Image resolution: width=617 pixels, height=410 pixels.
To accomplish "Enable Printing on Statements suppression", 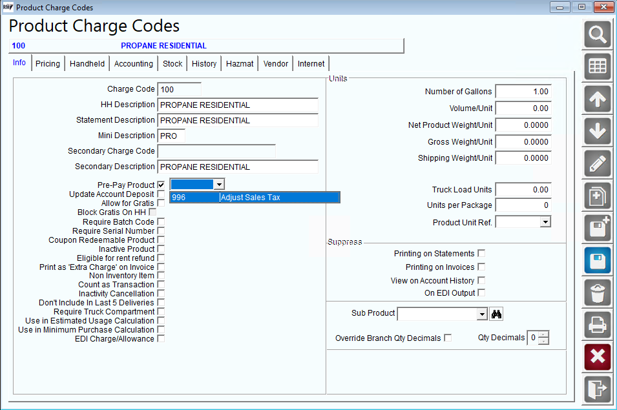I will click(481, 253).
